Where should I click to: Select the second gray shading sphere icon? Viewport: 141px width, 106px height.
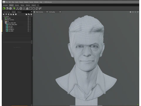point(7,9)
